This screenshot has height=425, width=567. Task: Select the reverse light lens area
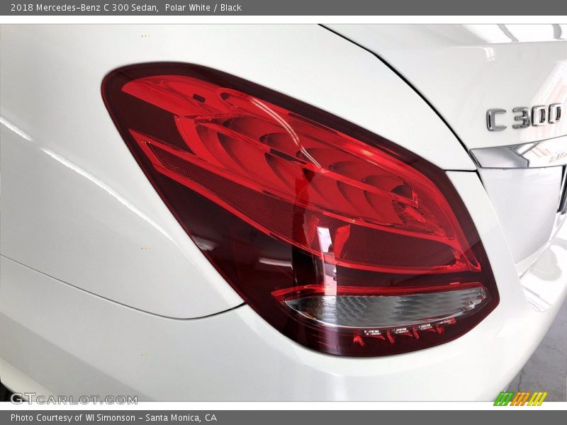point(383,305)
